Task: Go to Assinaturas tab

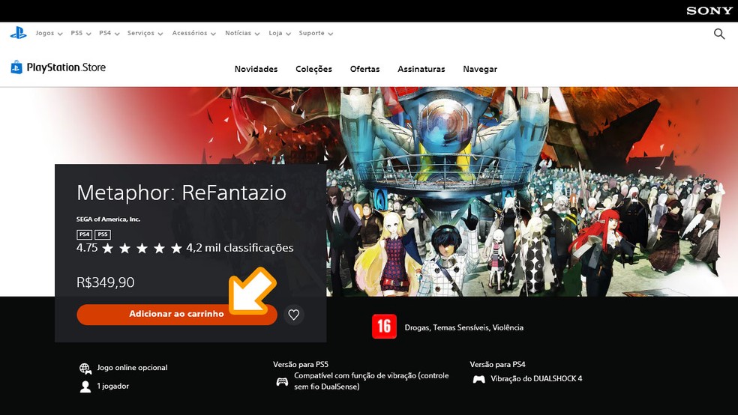Action: [421, 69]
